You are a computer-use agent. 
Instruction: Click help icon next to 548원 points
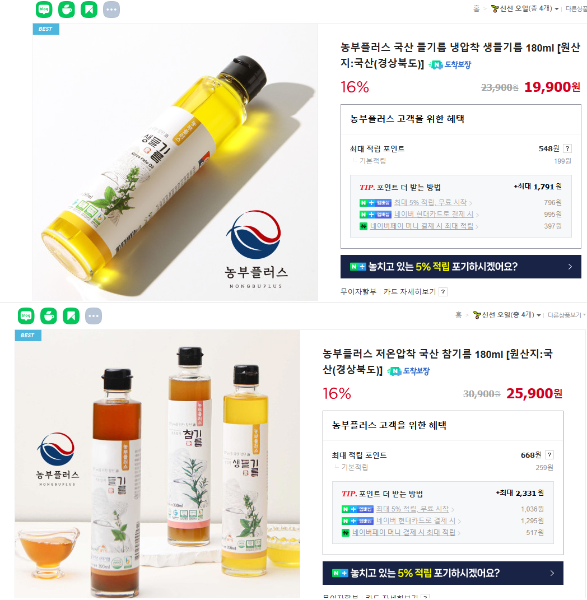567,148
